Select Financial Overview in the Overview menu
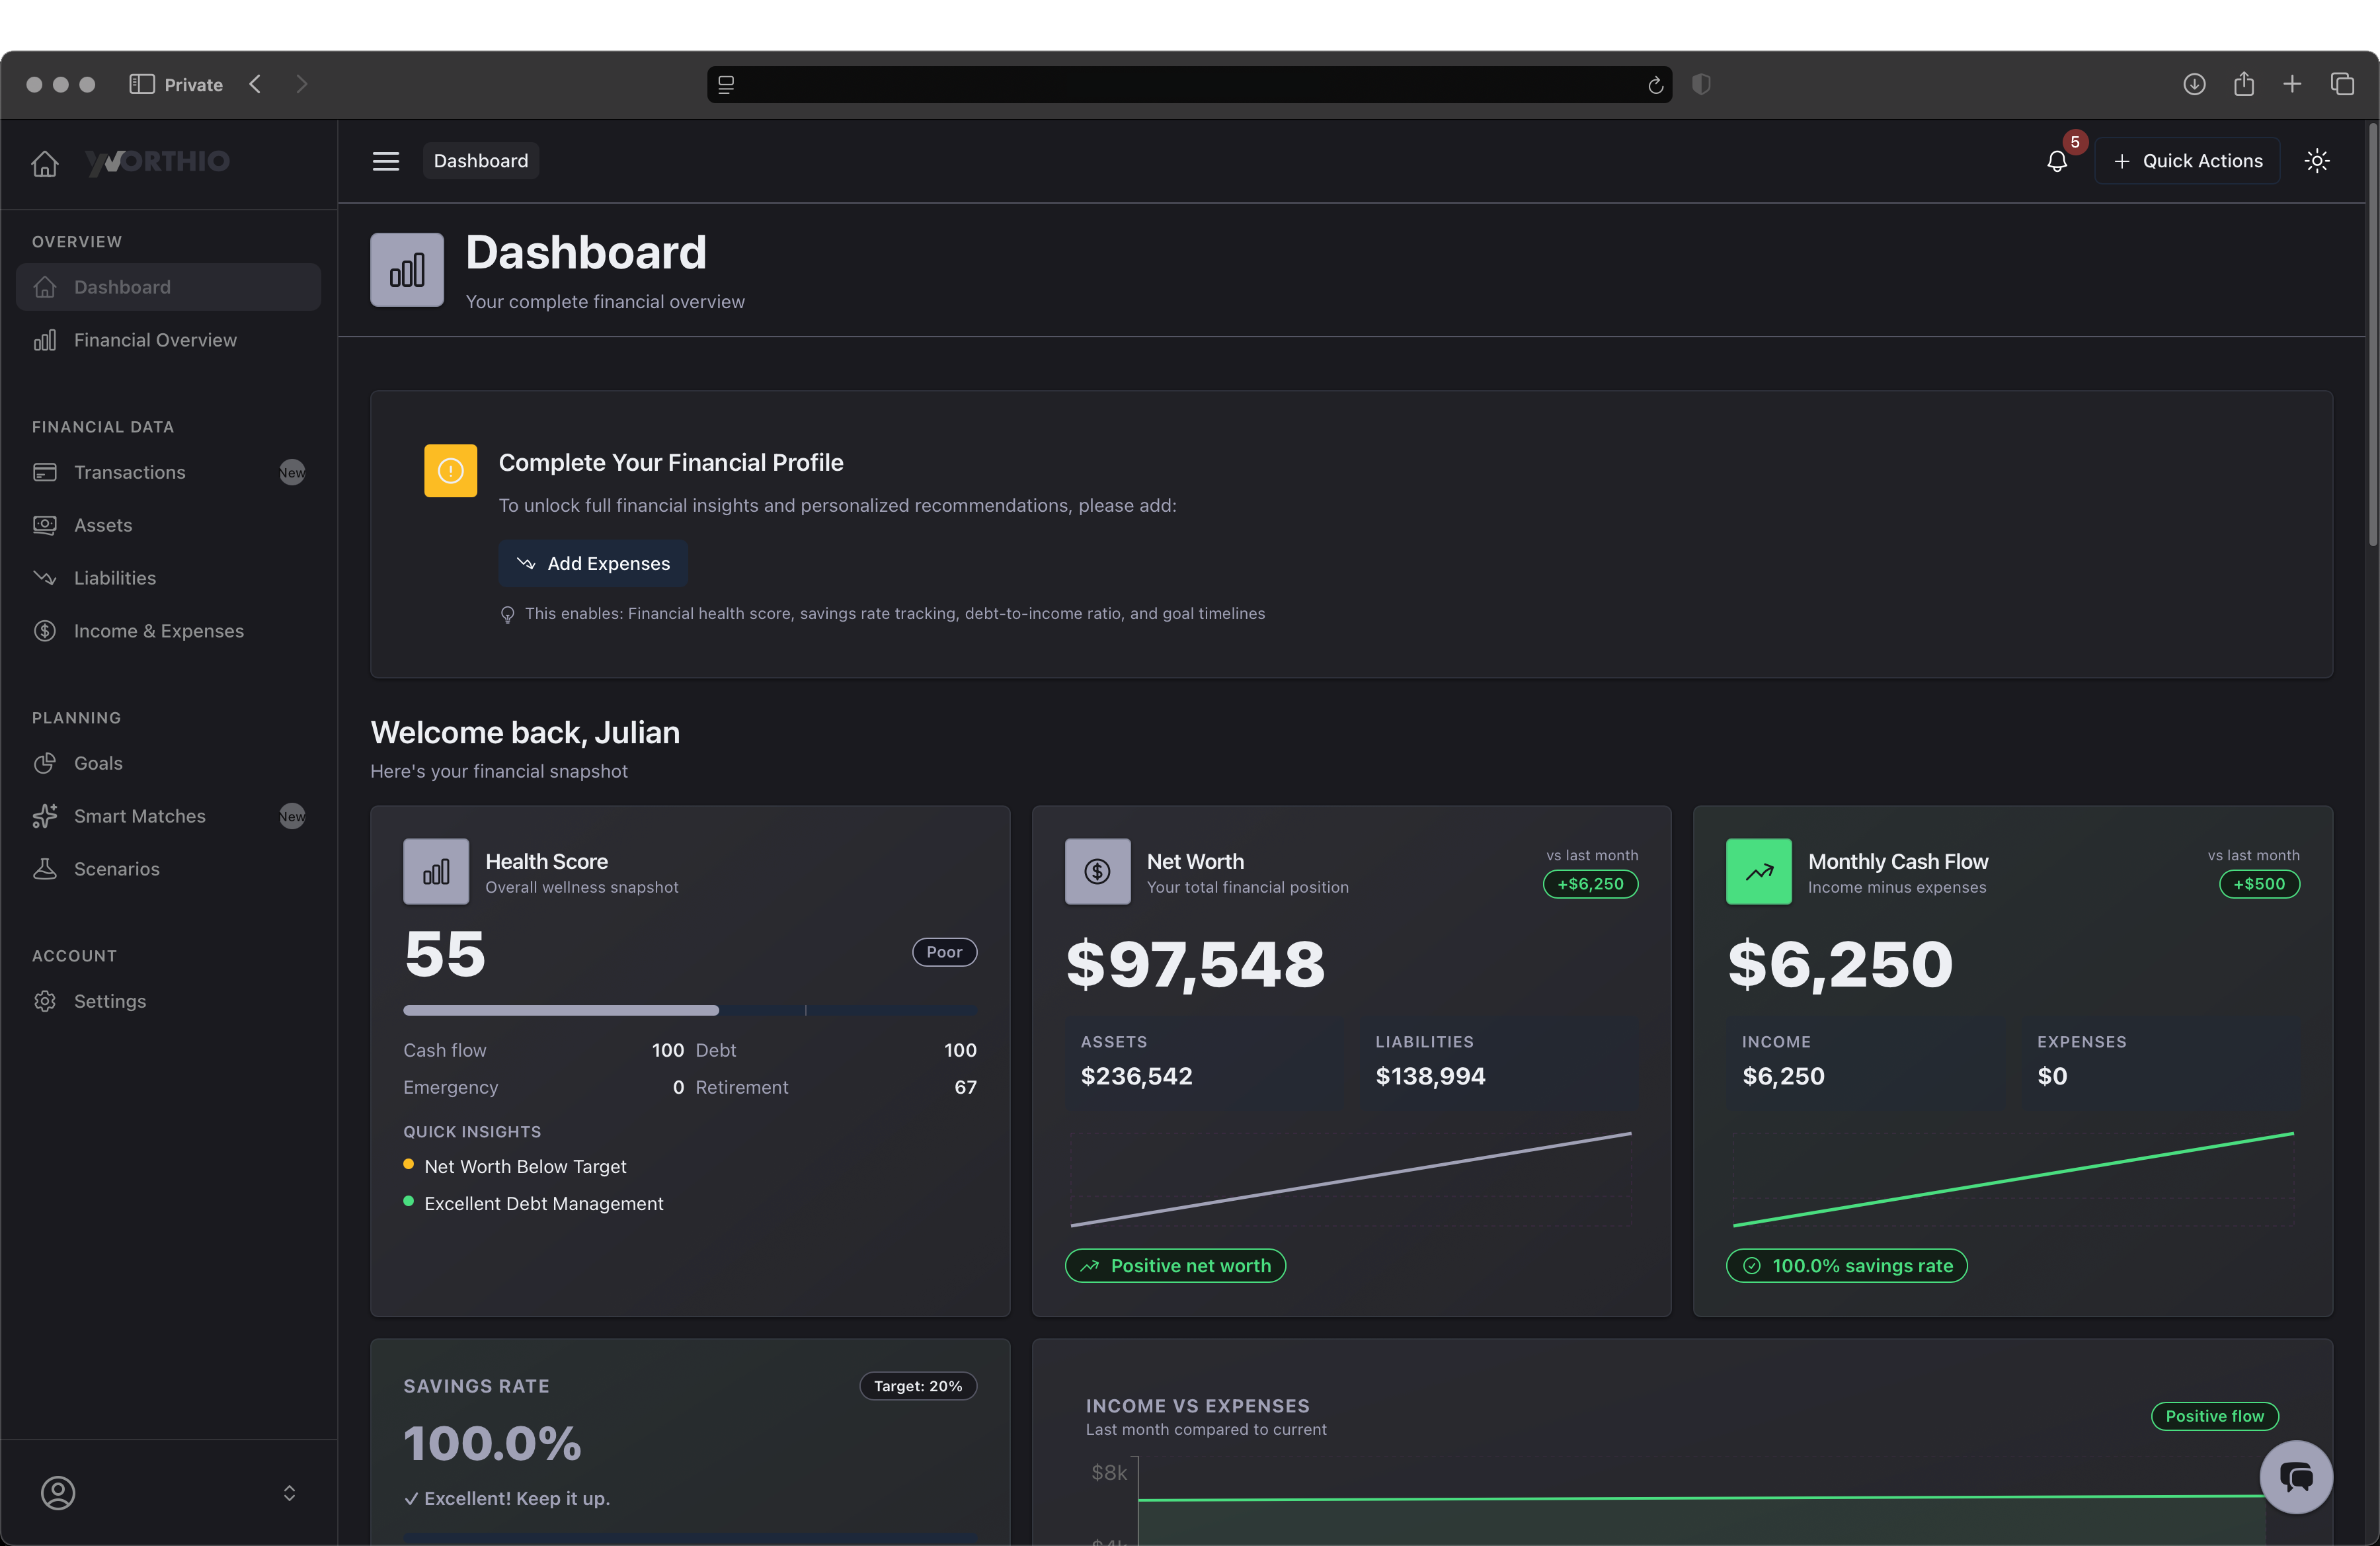The image size is (2380, 1546). (x=155, y=339)
